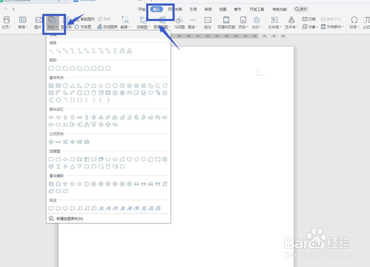Open the 智能图形 tool
The image size is (370, 267).
click(x=84, y=19)
